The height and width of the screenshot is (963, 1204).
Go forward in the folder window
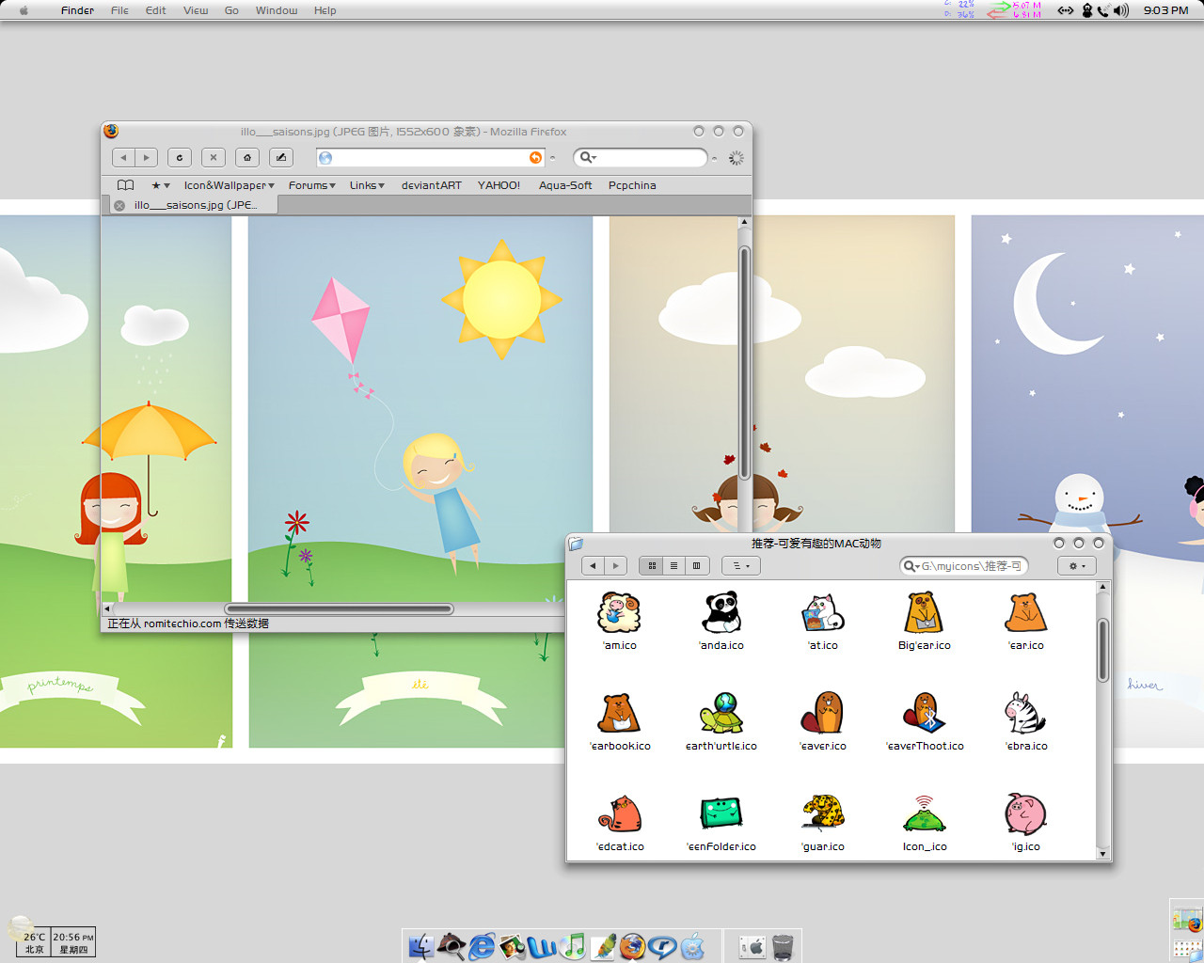pos(615,566)
